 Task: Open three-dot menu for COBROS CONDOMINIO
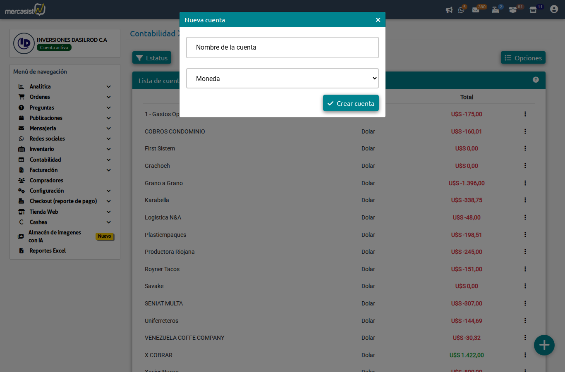tap(525, 131)
